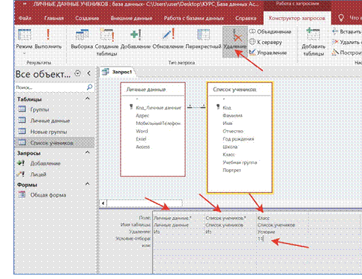Select Личные данные table in navigation
The height and width of the screenshot is (279, 362).
pos(55,120)
